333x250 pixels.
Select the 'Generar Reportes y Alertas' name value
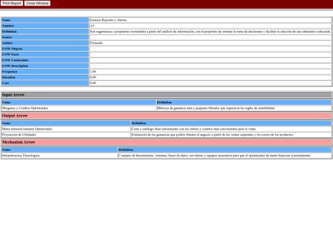(x=109, y=20)
